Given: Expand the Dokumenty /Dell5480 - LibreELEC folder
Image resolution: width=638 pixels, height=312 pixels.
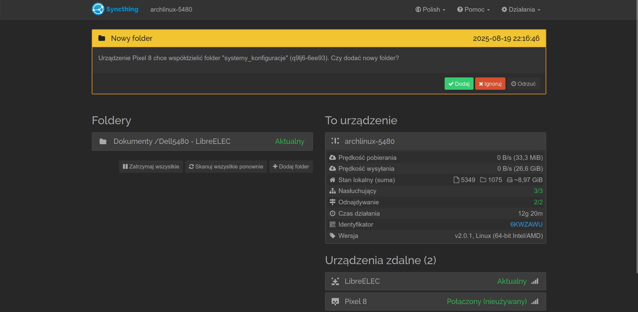Looking at the screenshot, I should [172, 142].
